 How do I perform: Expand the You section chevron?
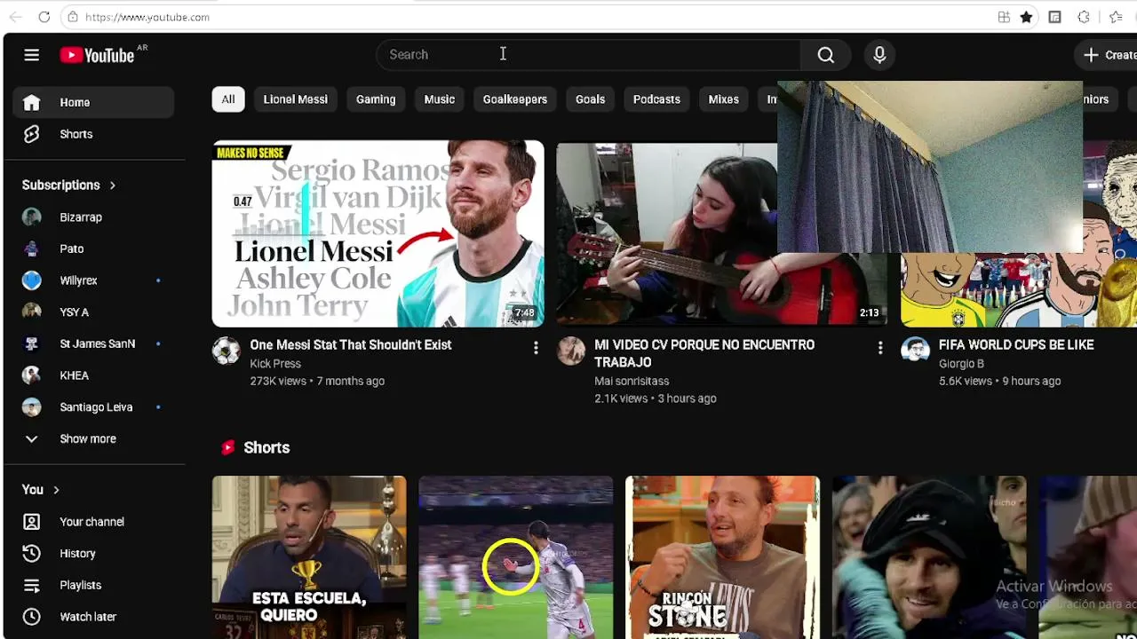[56, 490]
